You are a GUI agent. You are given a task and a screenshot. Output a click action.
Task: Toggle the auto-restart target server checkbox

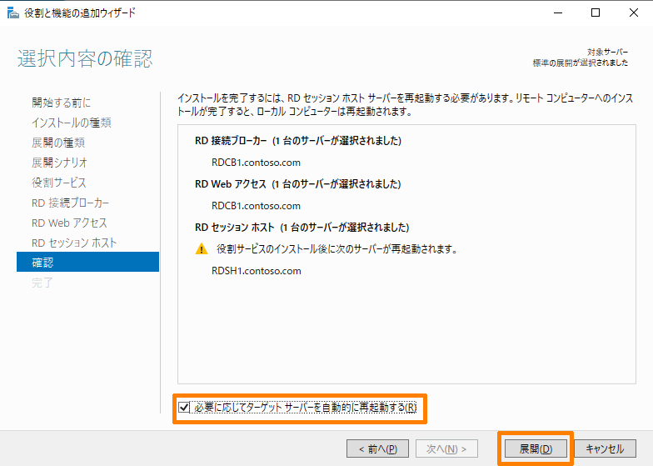pos(183,407)
